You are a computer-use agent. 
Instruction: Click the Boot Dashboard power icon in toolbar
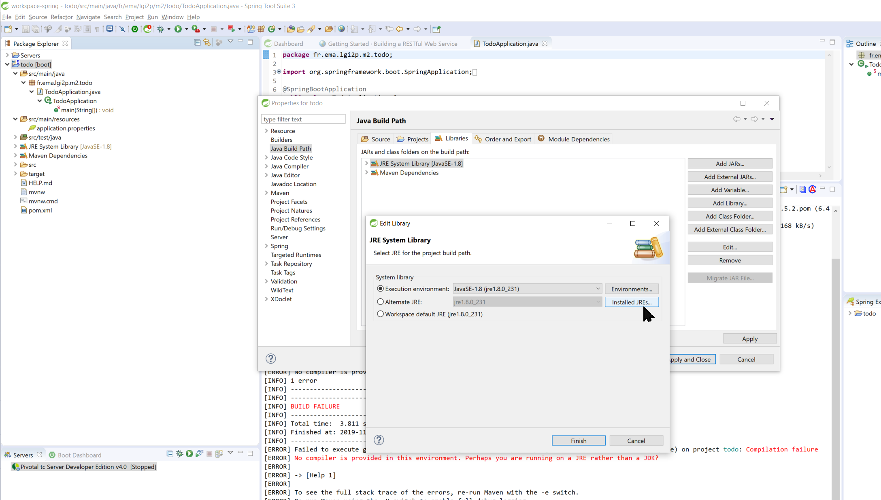pos(135,29)
